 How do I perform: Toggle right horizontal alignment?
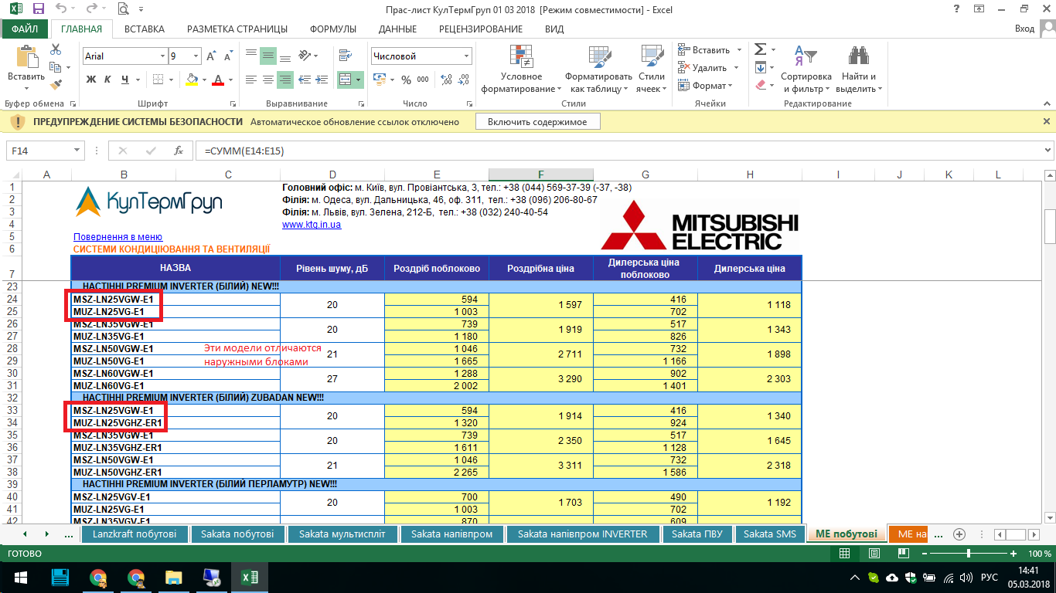point(285,80)
